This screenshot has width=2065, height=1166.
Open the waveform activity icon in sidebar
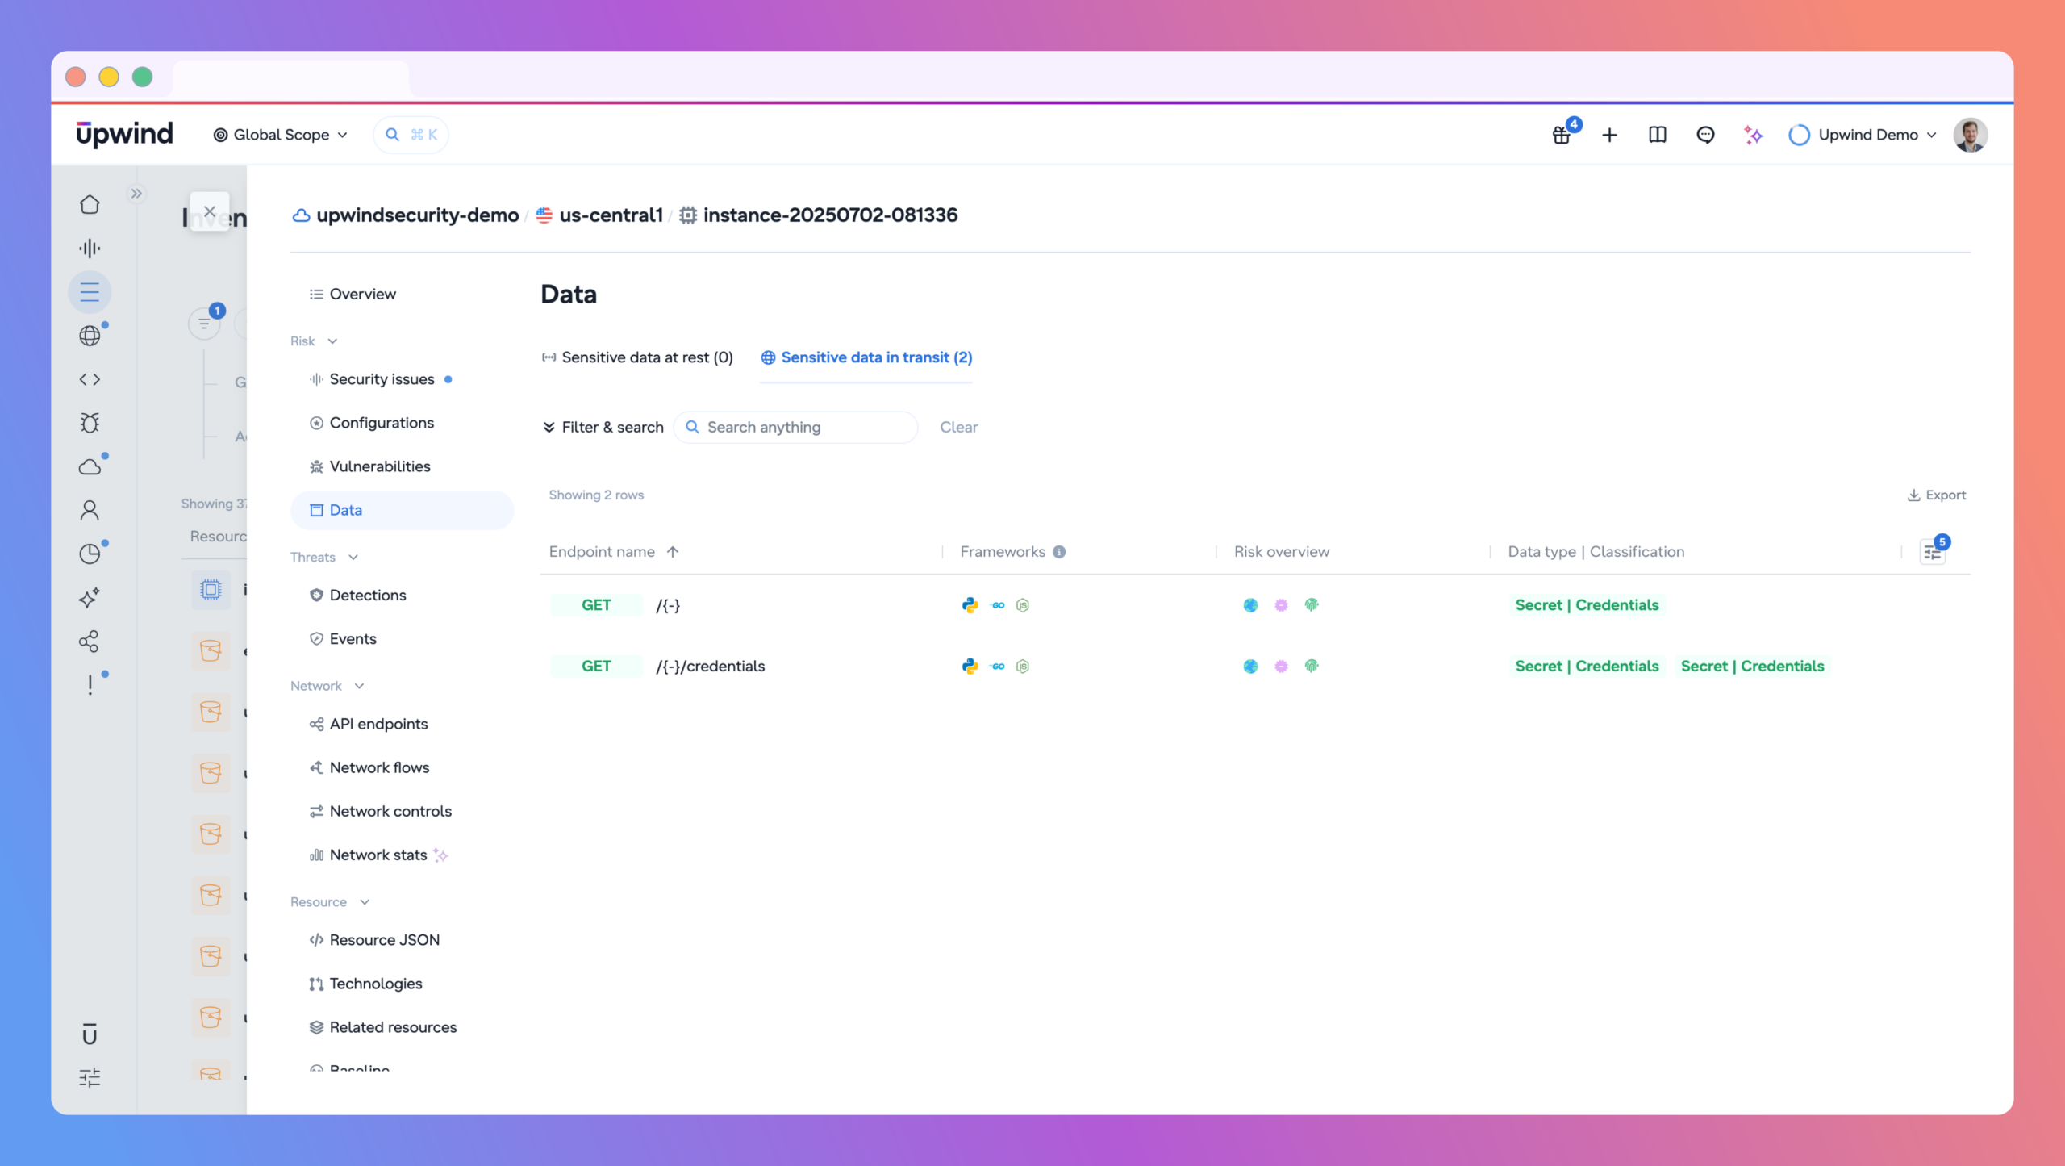pyautogui.click(x=90, y=248)
